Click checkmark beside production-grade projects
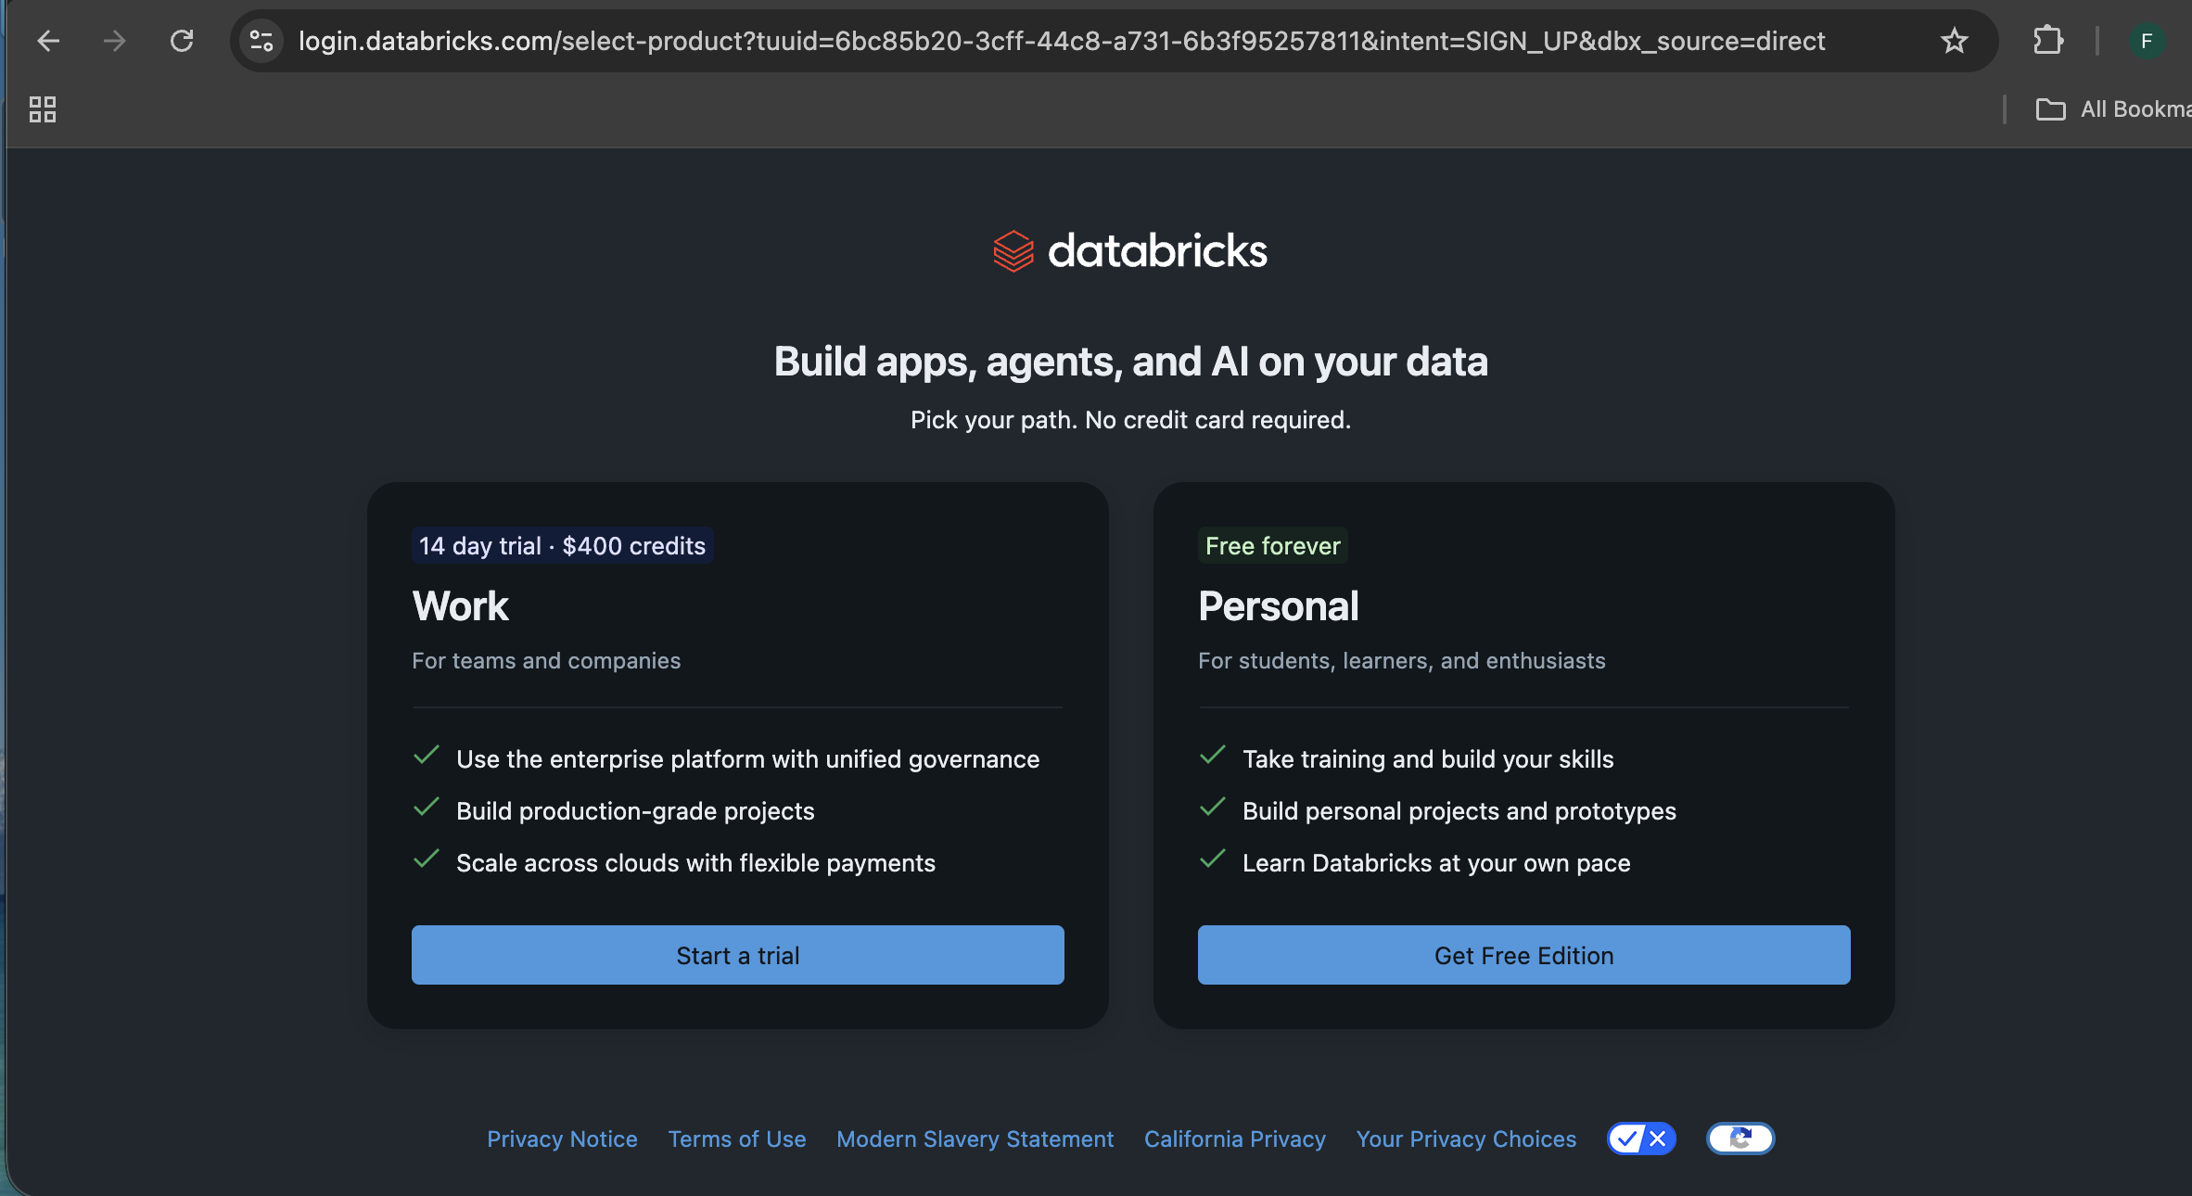Viewport: 2192px width, 1196px height. coord(426,808)
